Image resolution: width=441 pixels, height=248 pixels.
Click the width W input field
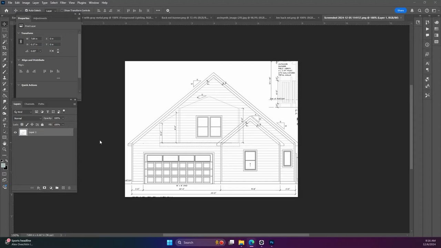click(x=36, y=39)
